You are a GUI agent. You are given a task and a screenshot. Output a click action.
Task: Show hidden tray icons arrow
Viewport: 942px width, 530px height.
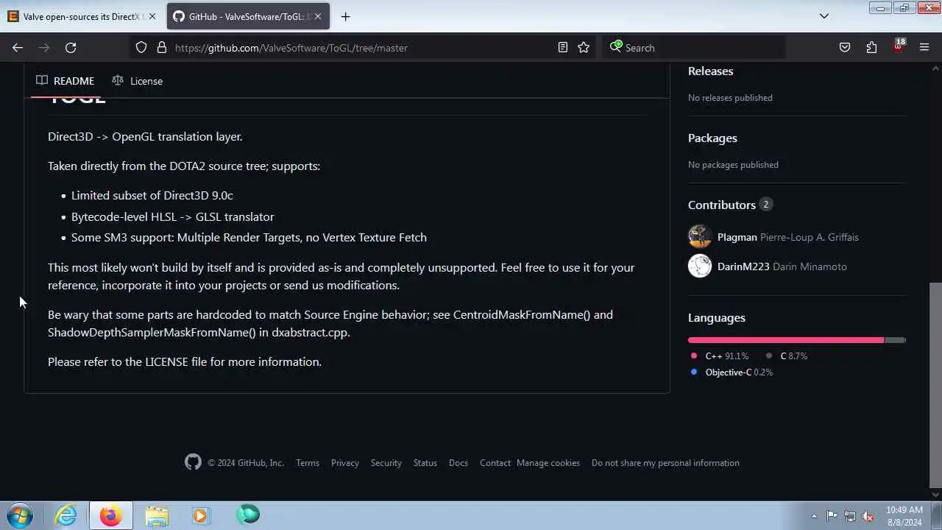(x=814, y=516)
